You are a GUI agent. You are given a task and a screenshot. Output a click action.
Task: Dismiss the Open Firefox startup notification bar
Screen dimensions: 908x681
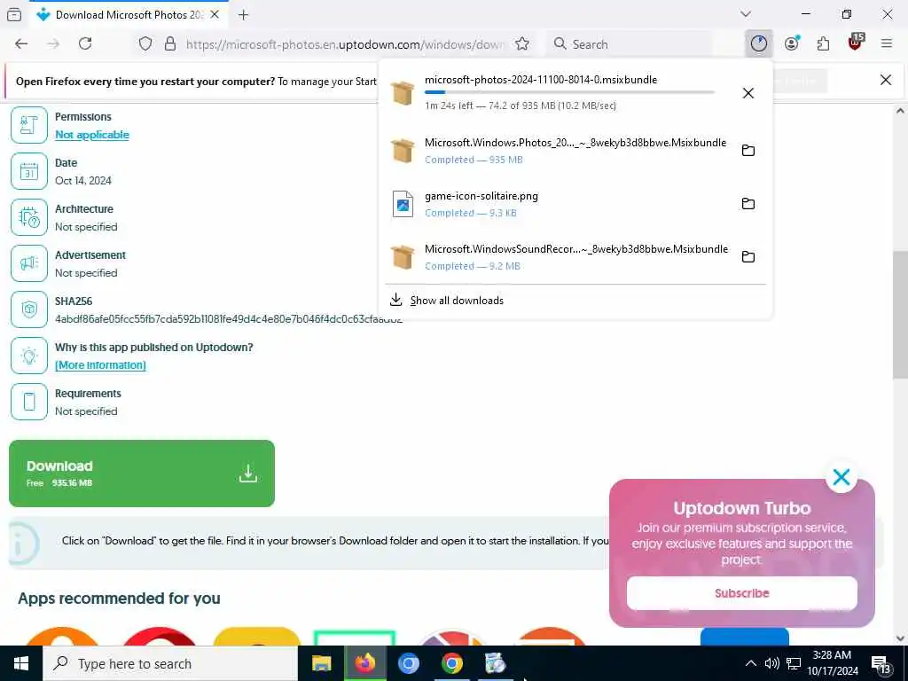pos(886,81)
